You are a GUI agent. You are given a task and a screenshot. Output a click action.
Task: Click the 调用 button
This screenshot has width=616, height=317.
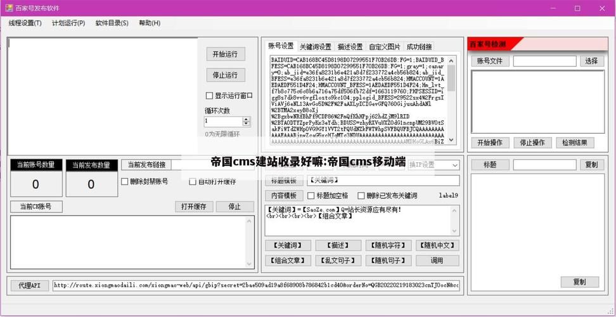tap(437, 261)
